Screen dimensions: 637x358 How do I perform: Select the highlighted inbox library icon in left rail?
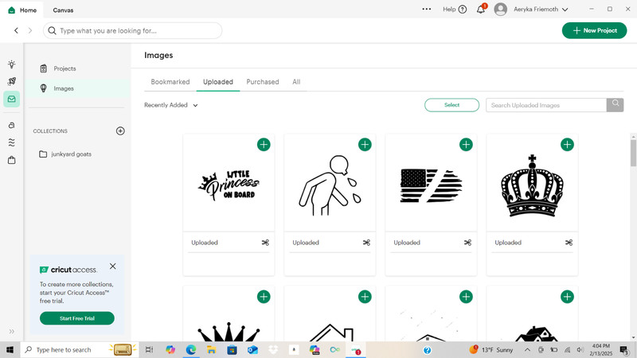tap(11, 99)
